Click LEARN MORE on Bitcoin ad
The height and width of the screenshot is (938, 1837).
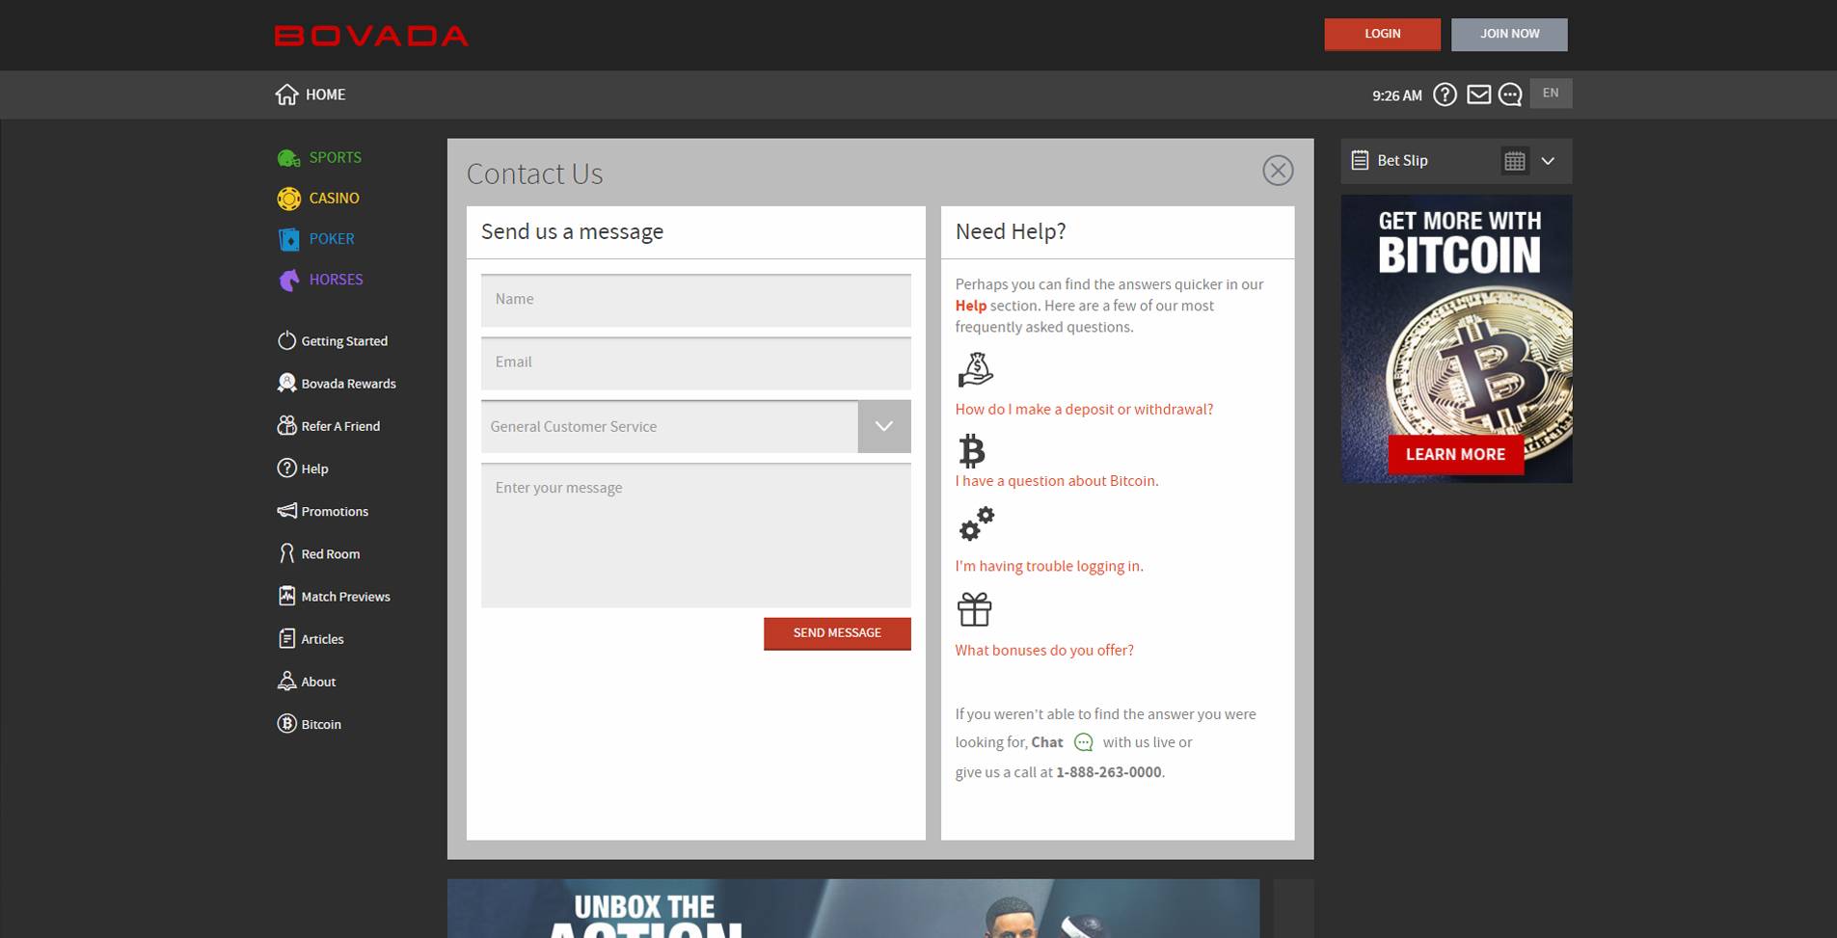point(1455,454)
